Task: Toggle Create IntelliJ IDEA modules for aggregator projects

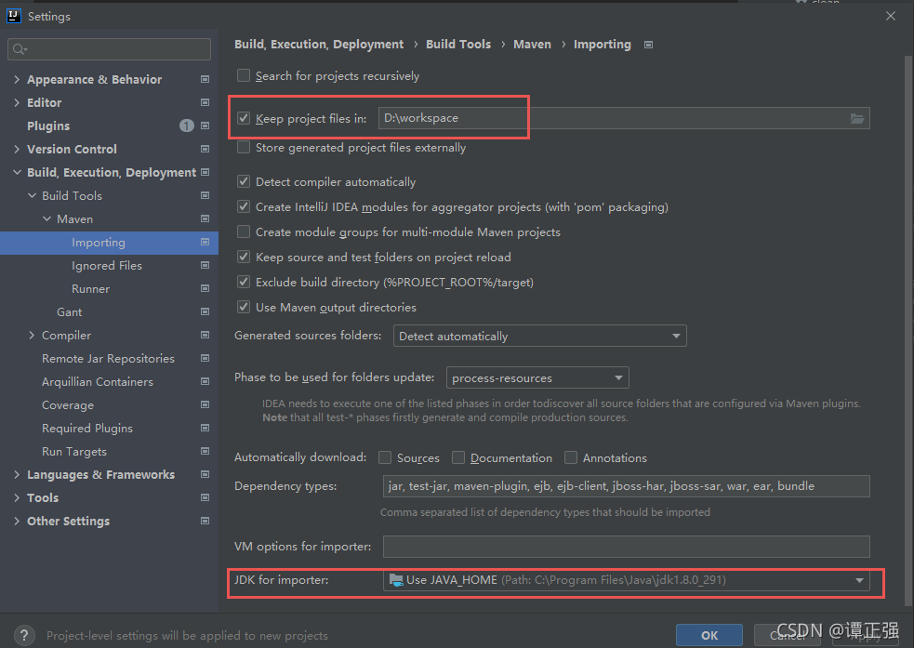Action: point(244,207)
